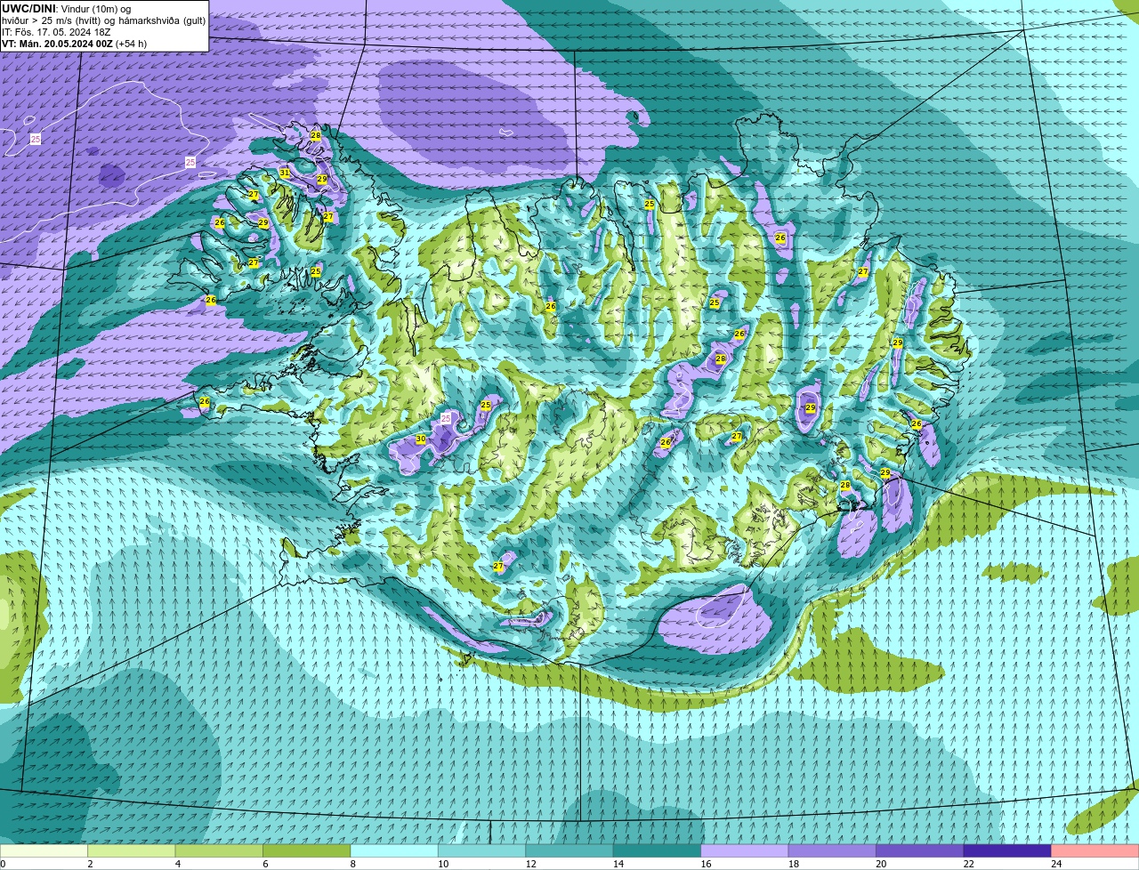This screenshot has height=870, width=1139.
Task: Click the pink above-24 m/s legend swatch
Action: 1095,851
